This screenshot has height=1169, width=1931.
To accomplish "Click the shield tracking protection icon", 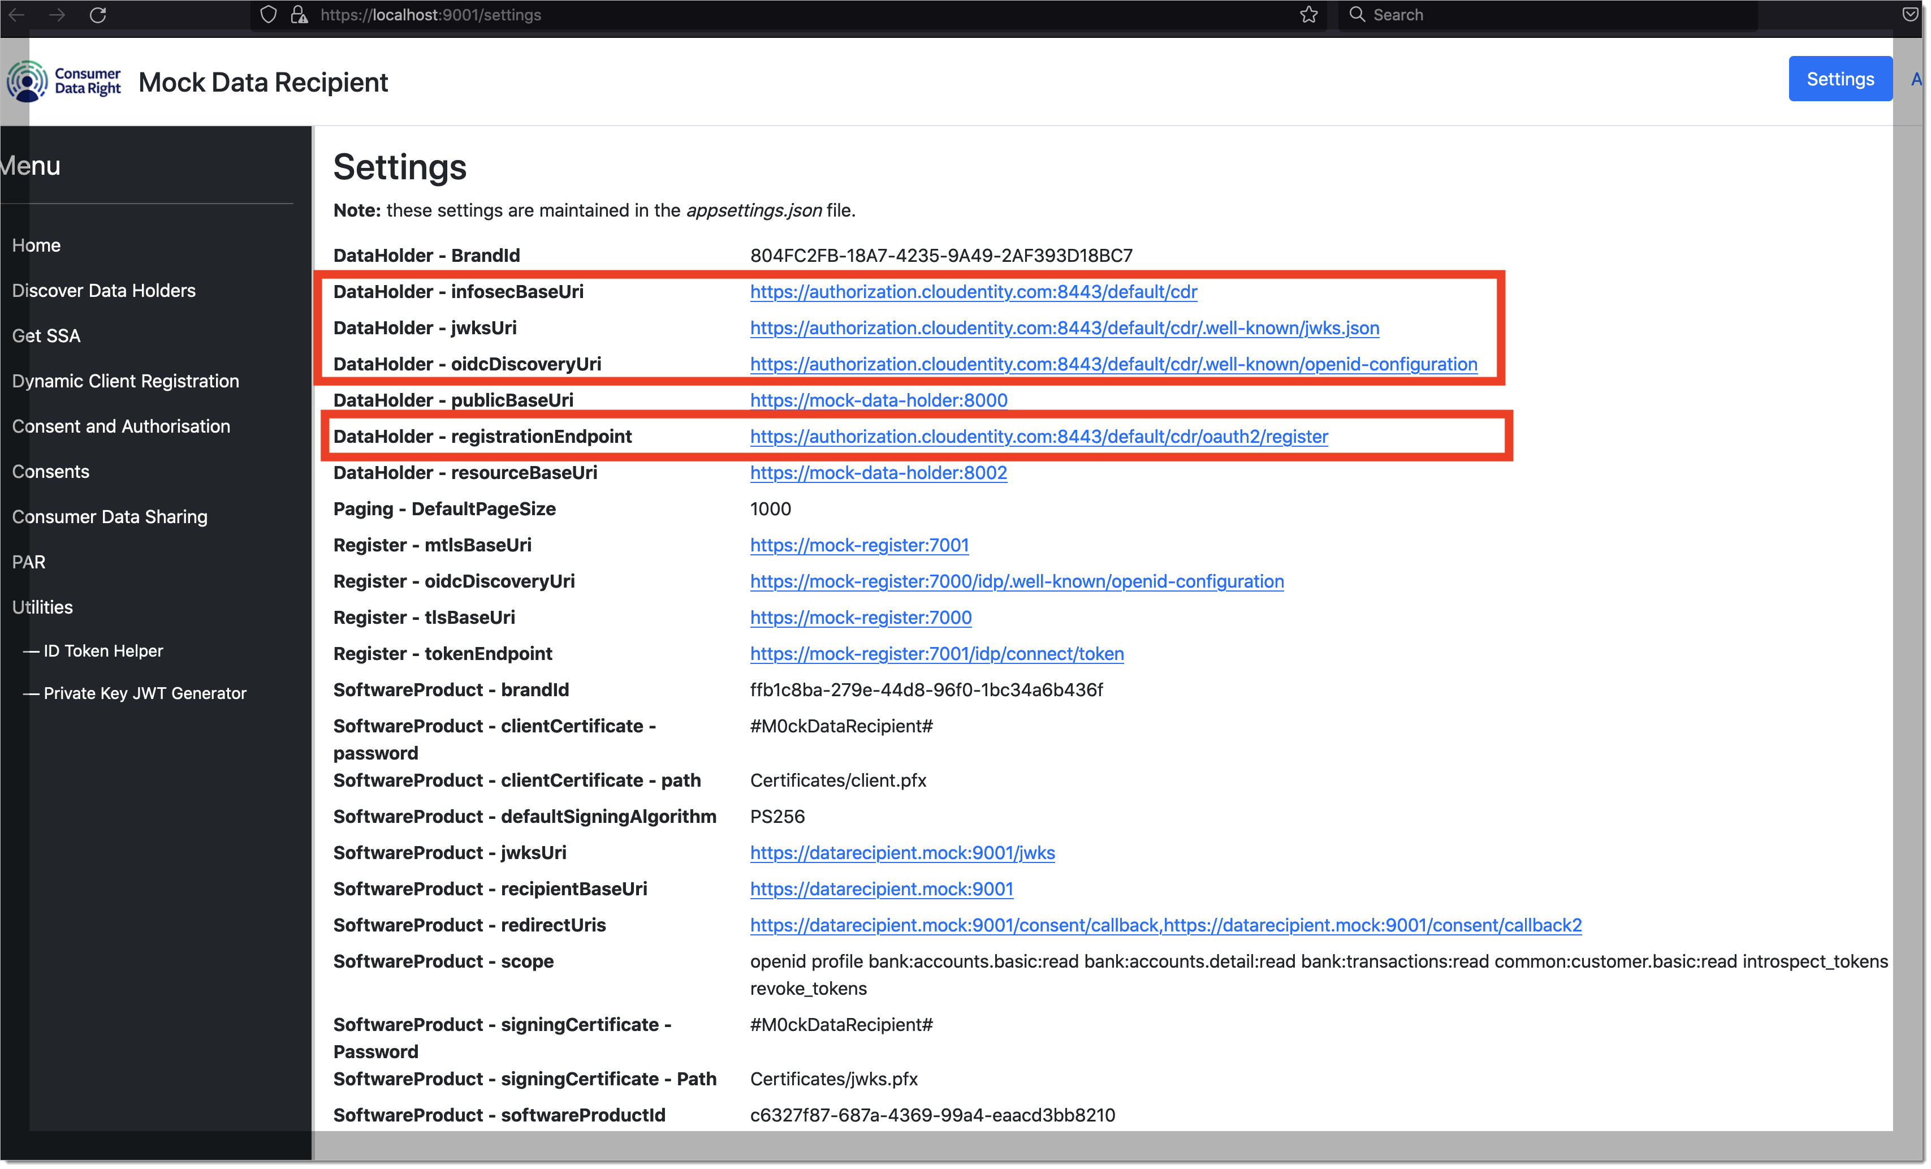I will pos(268,15).
